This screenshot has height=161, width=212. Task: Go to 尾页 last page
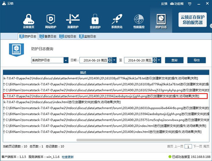click(206, 147)
